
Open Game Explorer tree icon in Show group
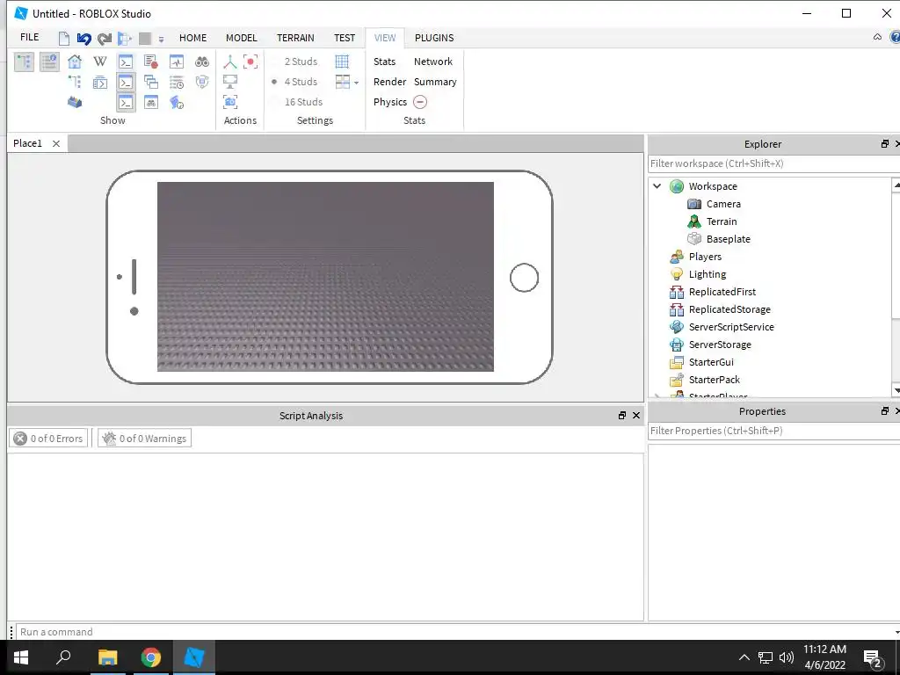(75, 82)
